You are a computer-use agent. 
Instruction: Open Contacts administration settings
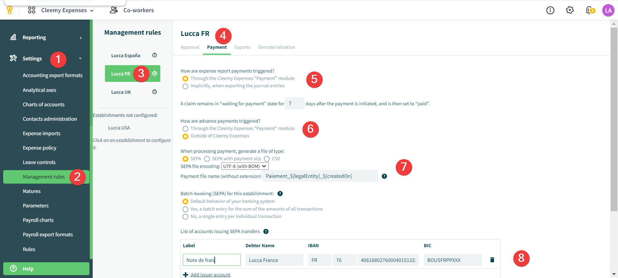(x=50, y=119)
